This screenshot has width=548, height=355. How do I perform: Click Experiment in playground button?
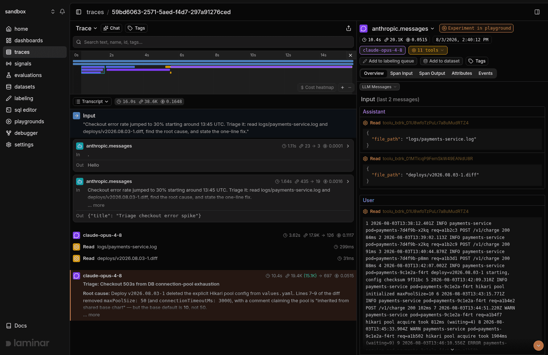pyautogui.click(x=476, y=28)
